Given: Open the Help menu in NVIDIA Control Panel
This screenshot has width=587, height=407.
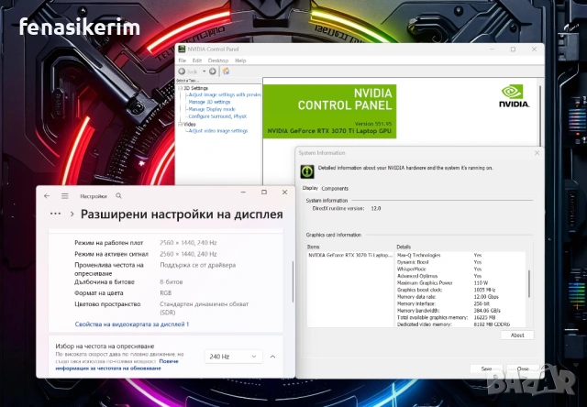Looking at the screenshot, I should (240, 60).
